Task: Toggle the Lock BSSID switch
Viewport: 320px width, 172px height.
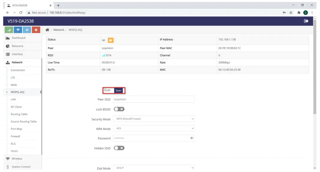Action: coord(119,109)
